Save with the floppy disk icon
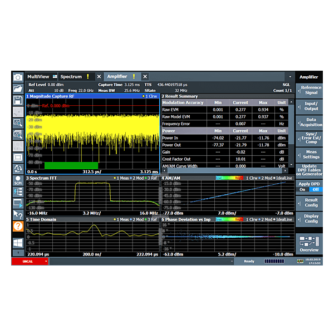 18,100
